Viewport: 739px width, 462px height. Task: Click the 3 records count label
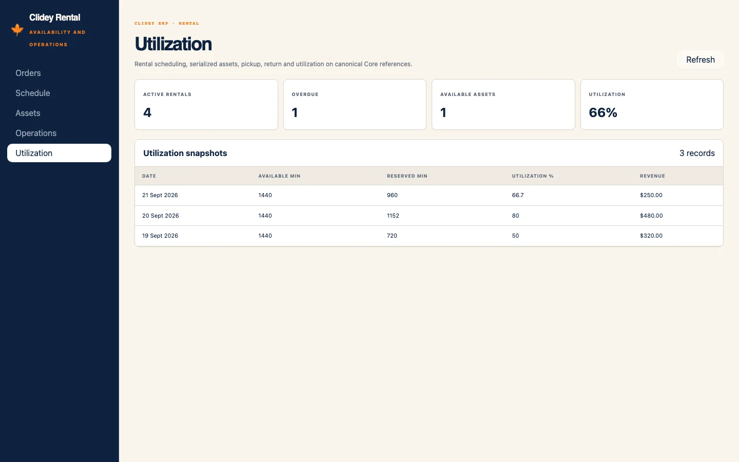click(697, 153)
